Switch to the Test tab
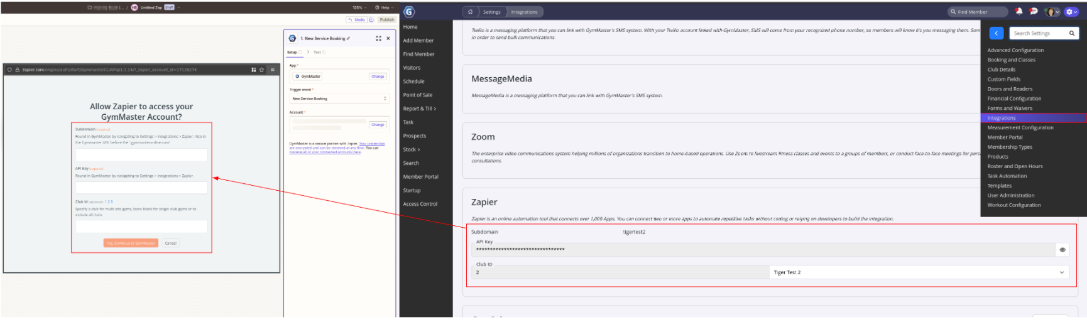Image resolution: width=1087 pixels, height=320 pixels. point(318,52)
